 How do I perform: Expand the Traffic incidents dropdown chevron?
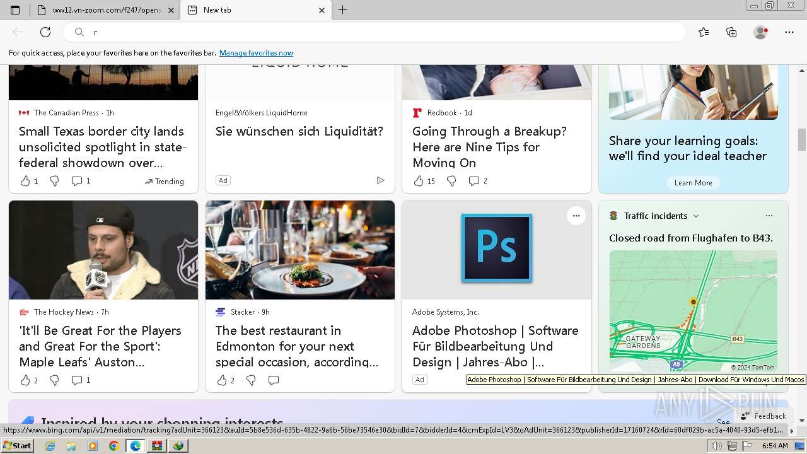pyautogui.click(x=696, y=216)
